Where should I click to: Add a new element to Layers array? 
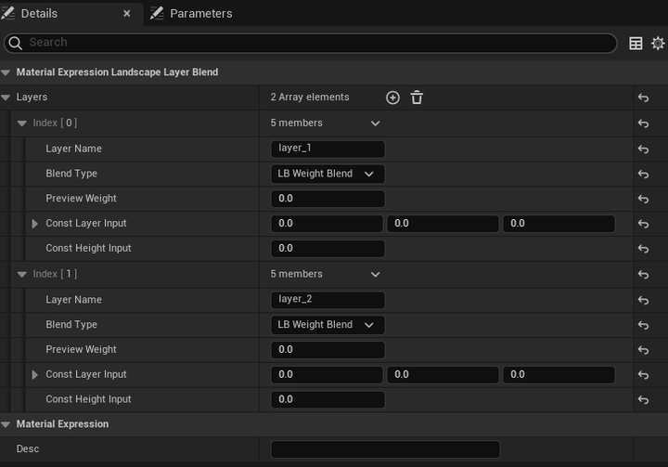click(x=392, y=97)
